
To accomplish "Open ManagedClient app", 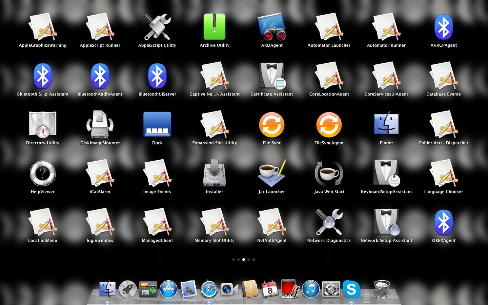I will [157, 222].
